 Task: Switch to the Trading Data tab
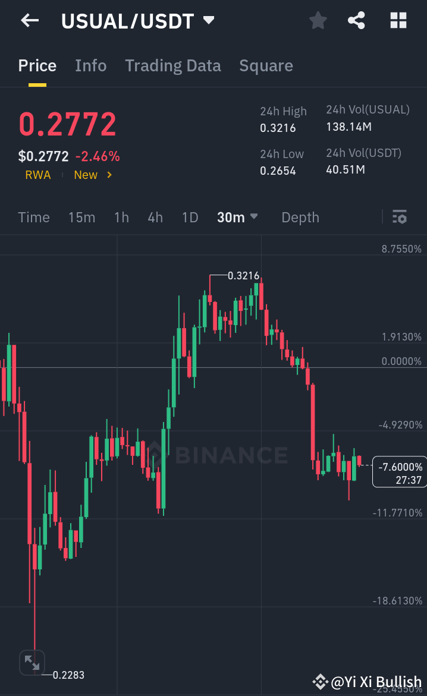172,65
